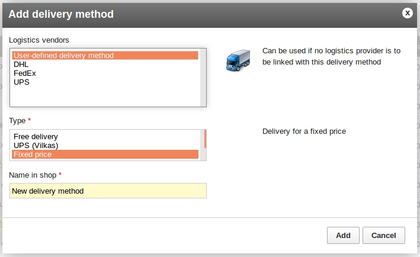Select User-defined delivery method vendor
This screenshot has height=257, width=420.
pyautogui.click(x=105, y=56)
